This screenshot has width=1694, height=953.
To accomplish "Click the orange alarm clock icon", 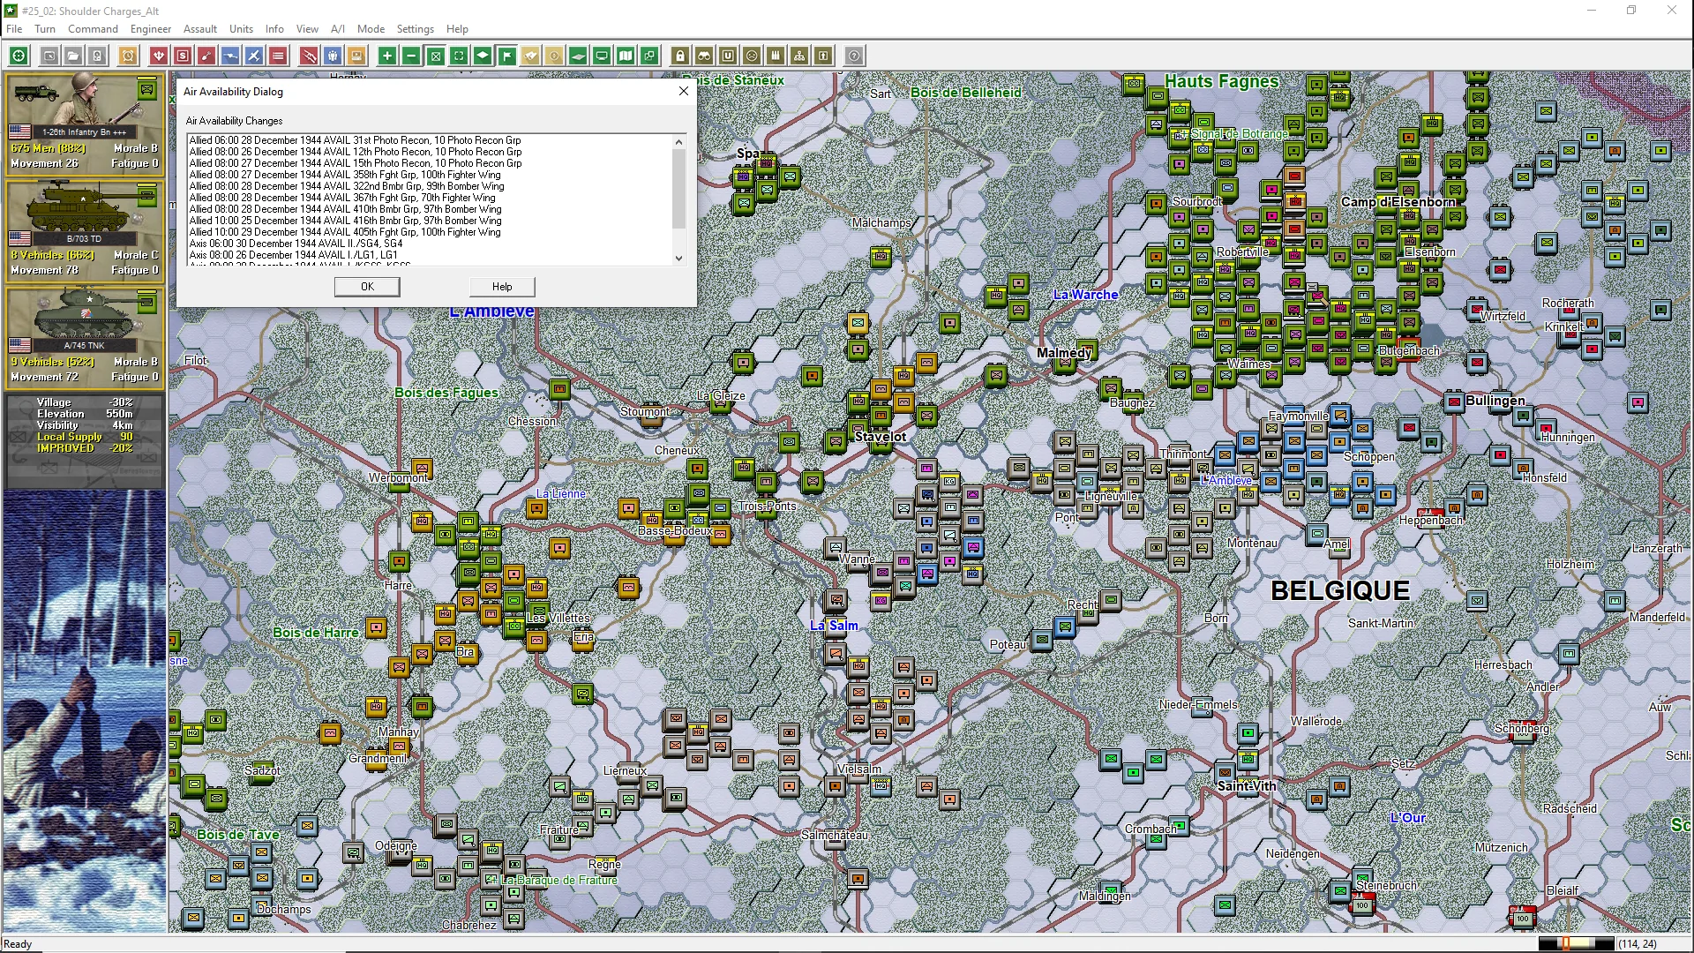I will tap(128, 56).
